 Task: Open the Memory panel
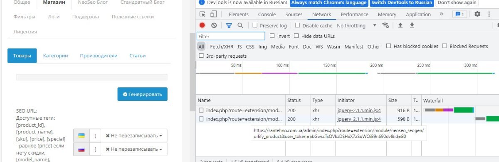(387, 14)
